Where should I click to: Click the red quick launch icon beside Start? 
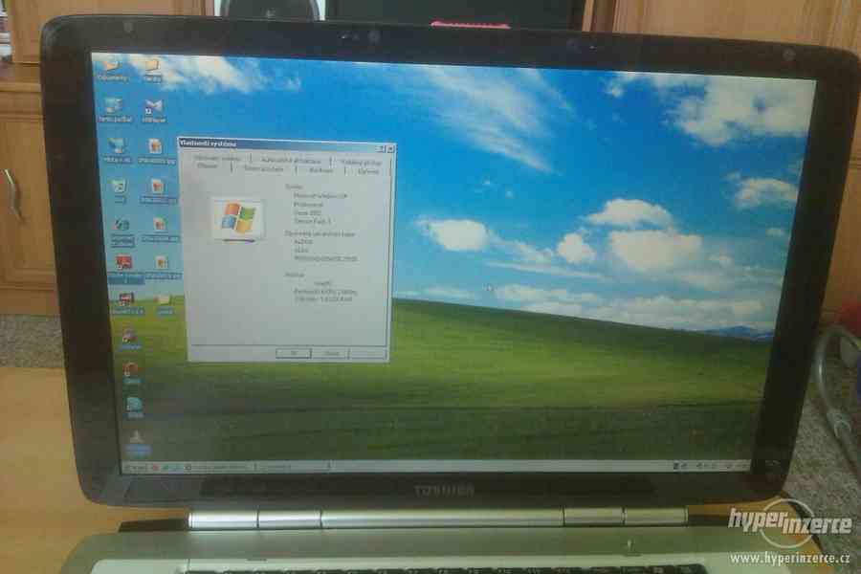(x=156, y=468)
